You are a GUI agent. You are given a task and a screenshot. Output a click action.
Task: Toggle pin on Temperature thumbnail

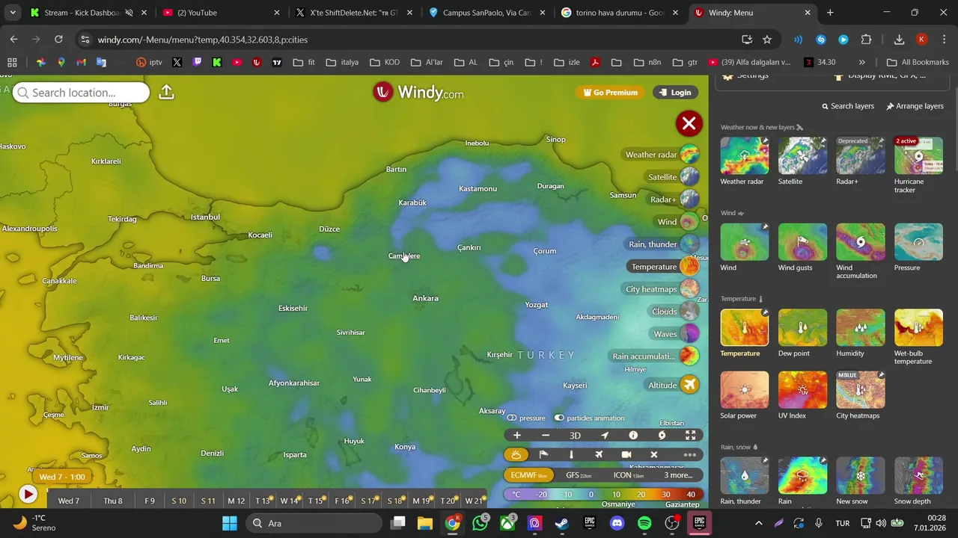point(765,312)
